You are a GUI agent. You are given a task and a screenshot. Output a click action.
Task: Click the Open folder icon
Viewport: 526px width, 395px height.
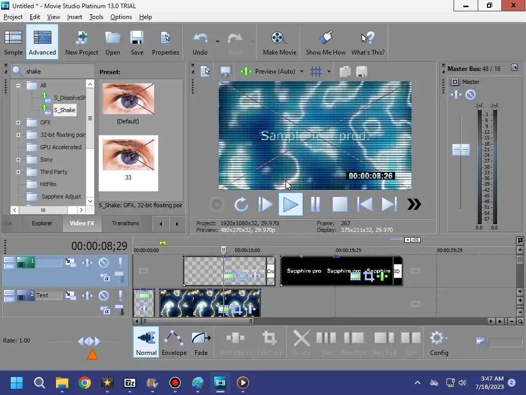coord(112,42)
